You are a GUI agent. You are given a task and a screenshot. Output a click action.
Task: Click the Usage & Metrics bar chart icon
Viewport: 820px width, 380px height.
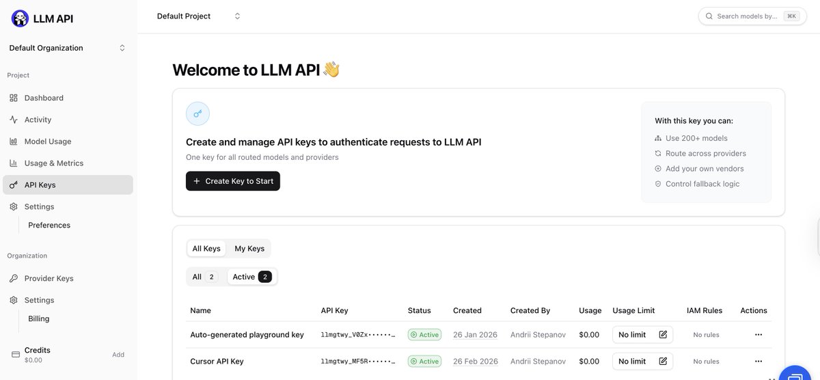(14, 163)
